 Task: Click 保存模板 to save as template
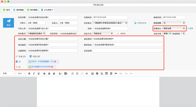pyautogui.click(x=32, y=10)
